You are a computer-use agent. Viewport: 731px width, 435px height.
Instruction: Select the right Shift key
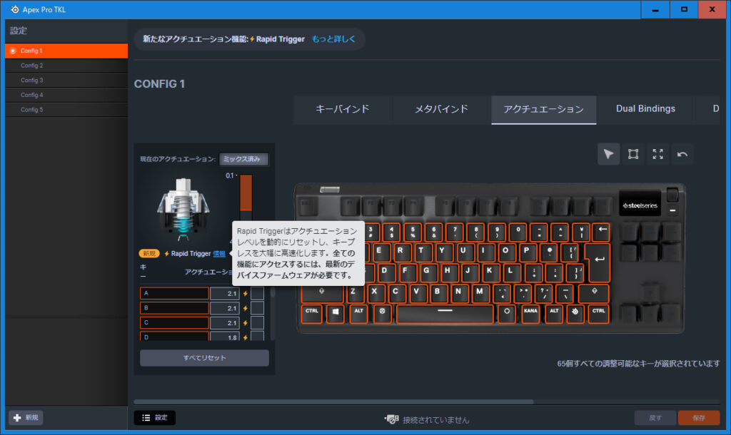point(594,293)
